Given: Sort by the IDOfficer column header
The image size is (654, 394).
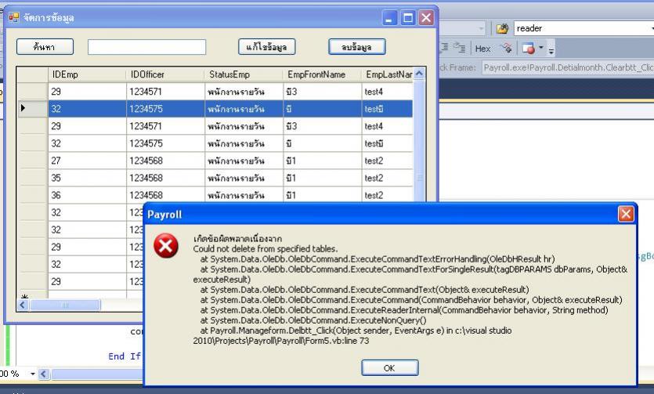Looking at the screenshot, I should coord(165,74).
